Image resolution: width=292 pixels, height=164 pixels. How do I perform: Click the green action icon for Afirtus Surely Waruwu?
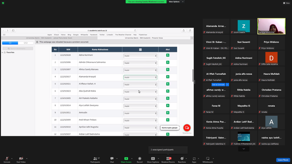(x=167, y=69)
